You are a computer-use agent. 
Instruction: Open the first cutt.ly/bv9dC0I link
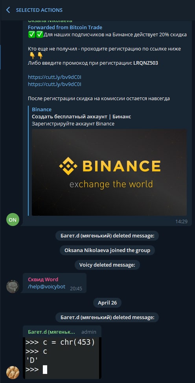[x=55, y=77]
